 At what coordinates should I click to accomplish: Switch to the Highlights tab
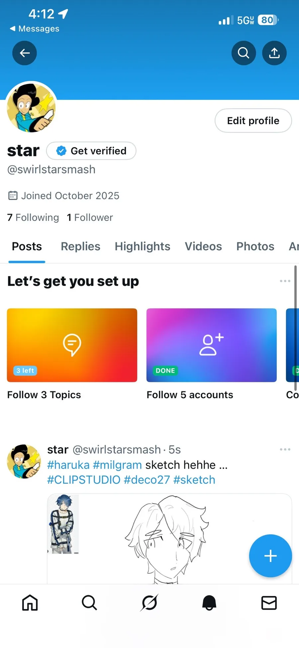[x=142, y=246]
